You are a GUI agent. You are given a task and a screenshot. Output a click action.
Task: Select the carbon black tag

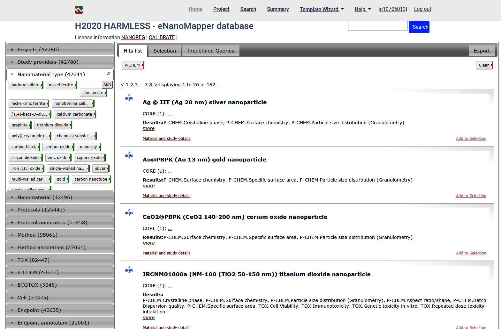25,147
